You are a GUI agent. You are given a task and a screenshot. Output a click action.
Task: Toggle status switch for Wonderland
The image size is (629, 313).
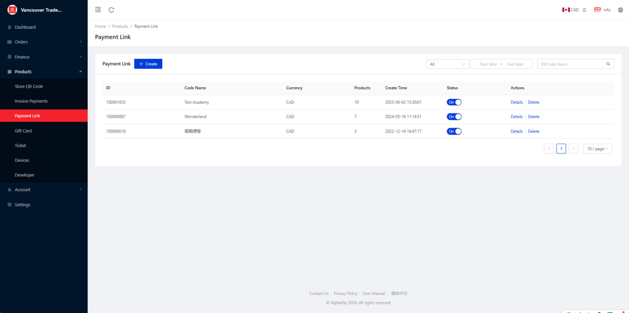point(454,117)
